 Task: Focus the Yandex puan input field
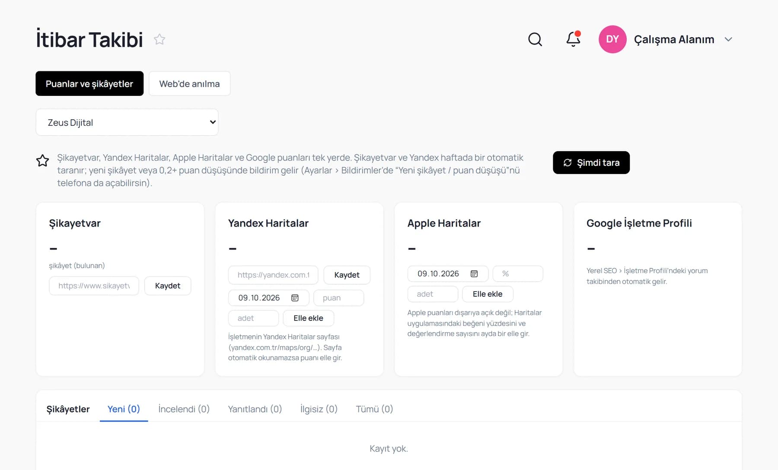click(x=338, y=298)
